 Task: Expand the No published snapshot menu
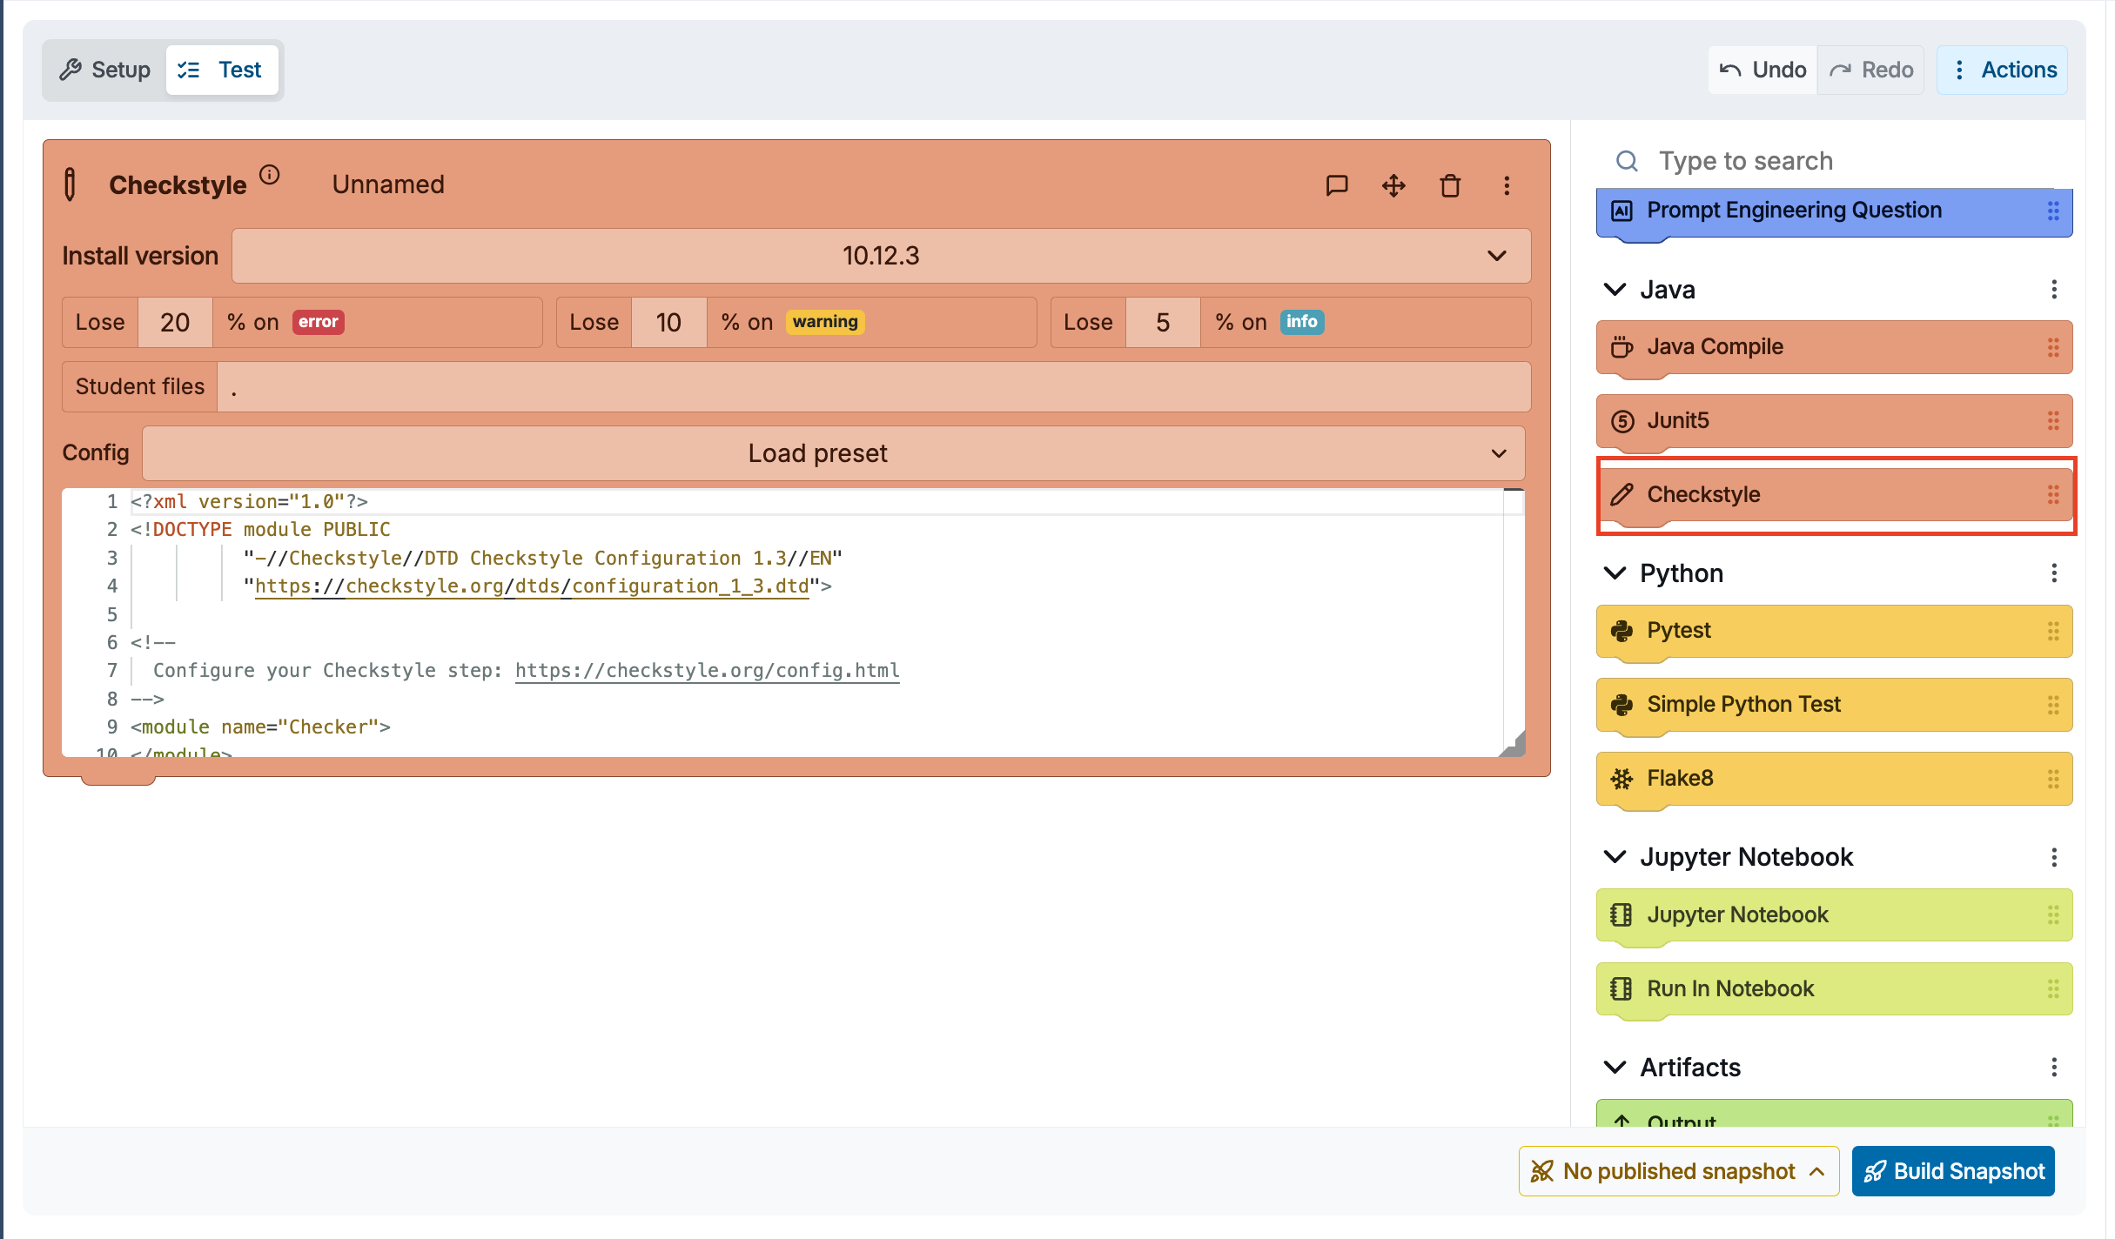coord(1678,1171)
